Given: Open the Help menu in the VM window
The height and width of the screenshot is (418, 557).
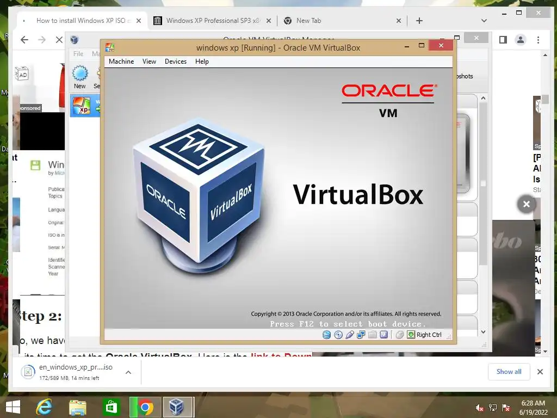Looking at the screenshot, I should [x=202, y=62].
